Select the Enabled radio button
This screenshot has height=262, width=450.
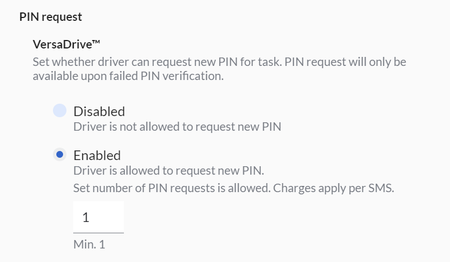[x=60, y=155]
